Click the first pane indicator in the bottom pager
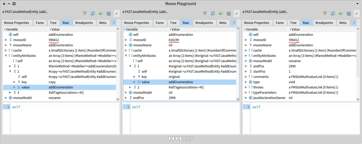This screenshot has width=362, height=144. pos(169,138)
